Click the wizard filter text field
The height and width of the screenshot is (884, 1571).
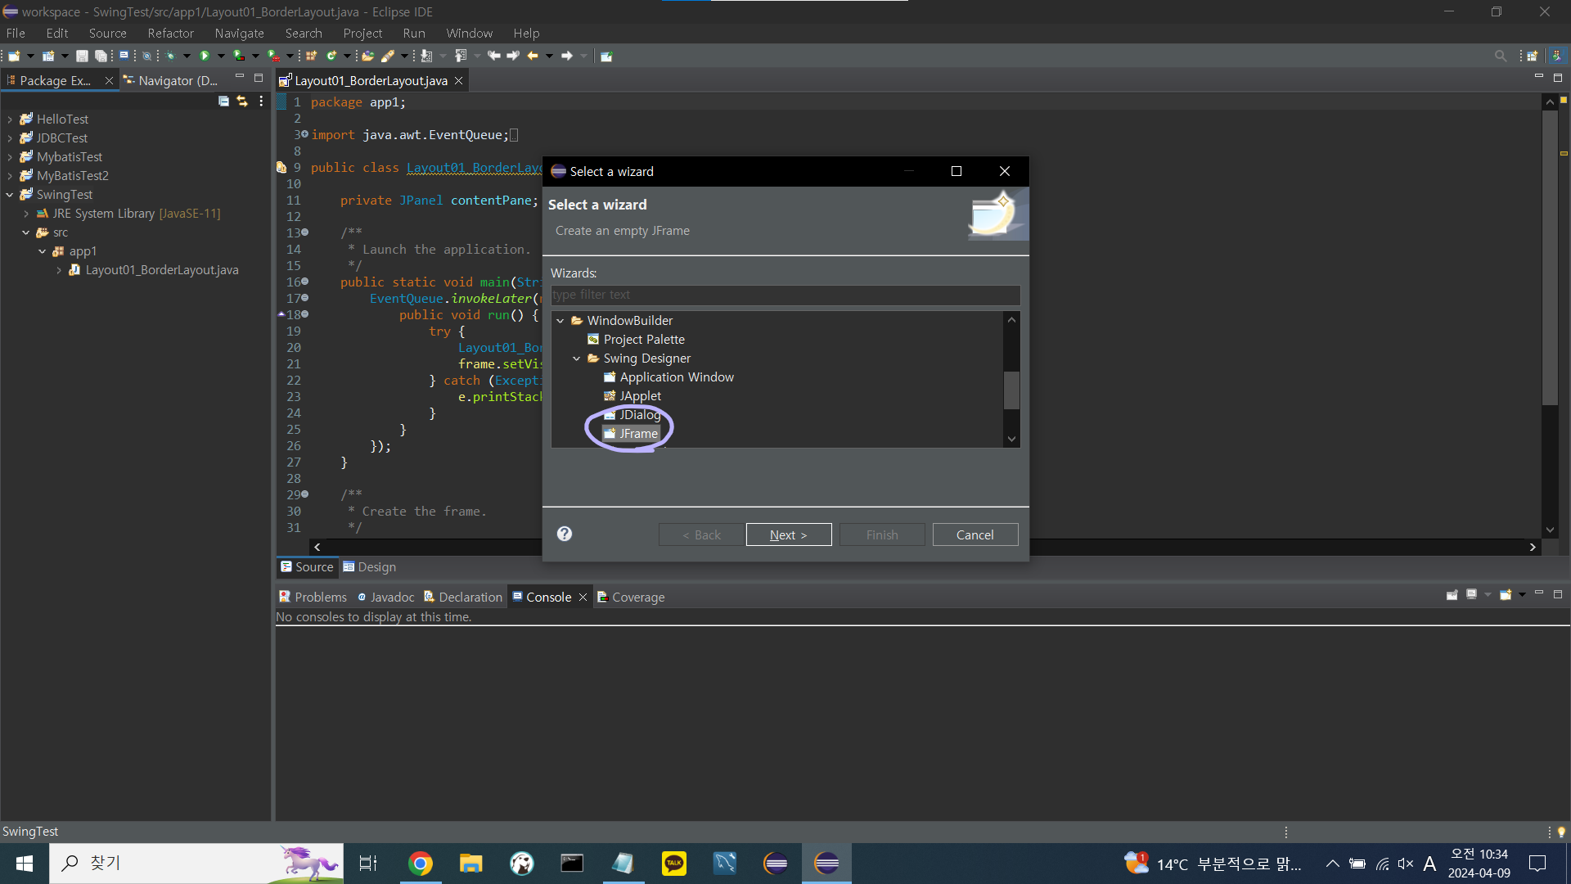click(785, 295)
